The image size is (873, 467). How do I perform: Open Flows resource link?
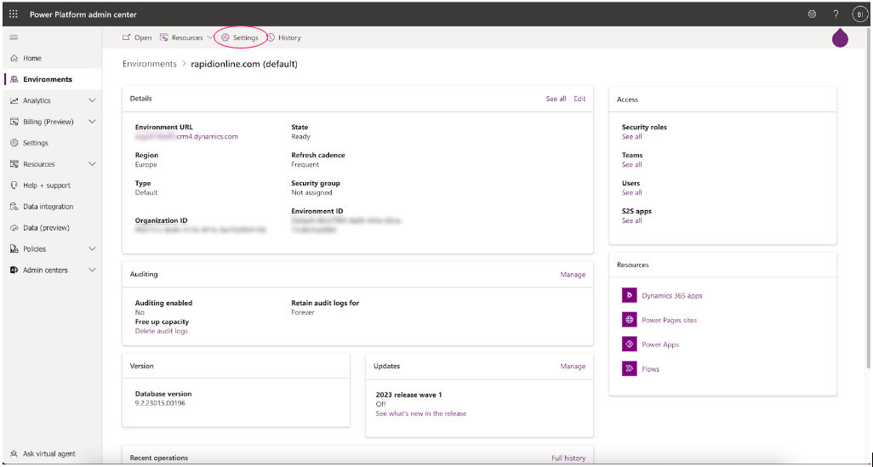(650, 369)
